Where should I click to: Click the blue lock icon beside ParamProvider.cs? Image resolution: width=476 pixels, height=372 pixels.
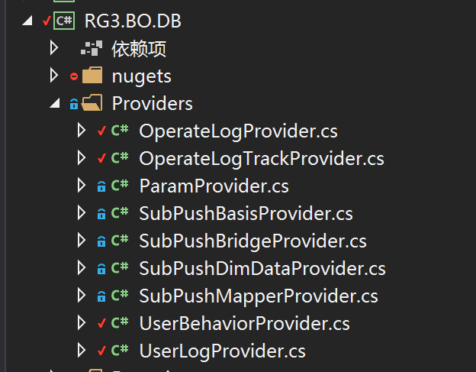pos(101,186)
